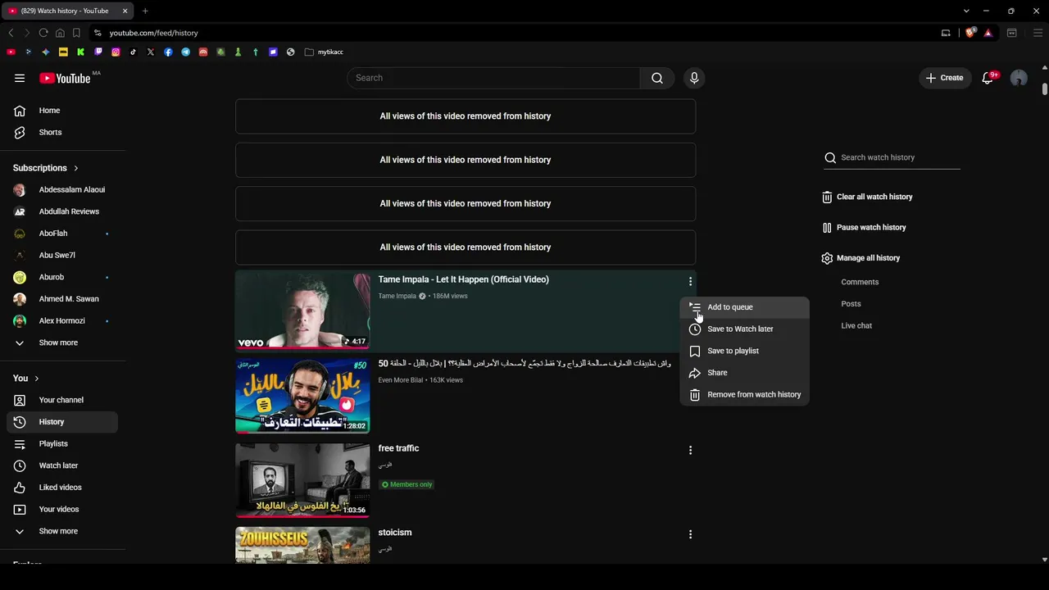Go back using the browser back arrow

pos(11,33)
